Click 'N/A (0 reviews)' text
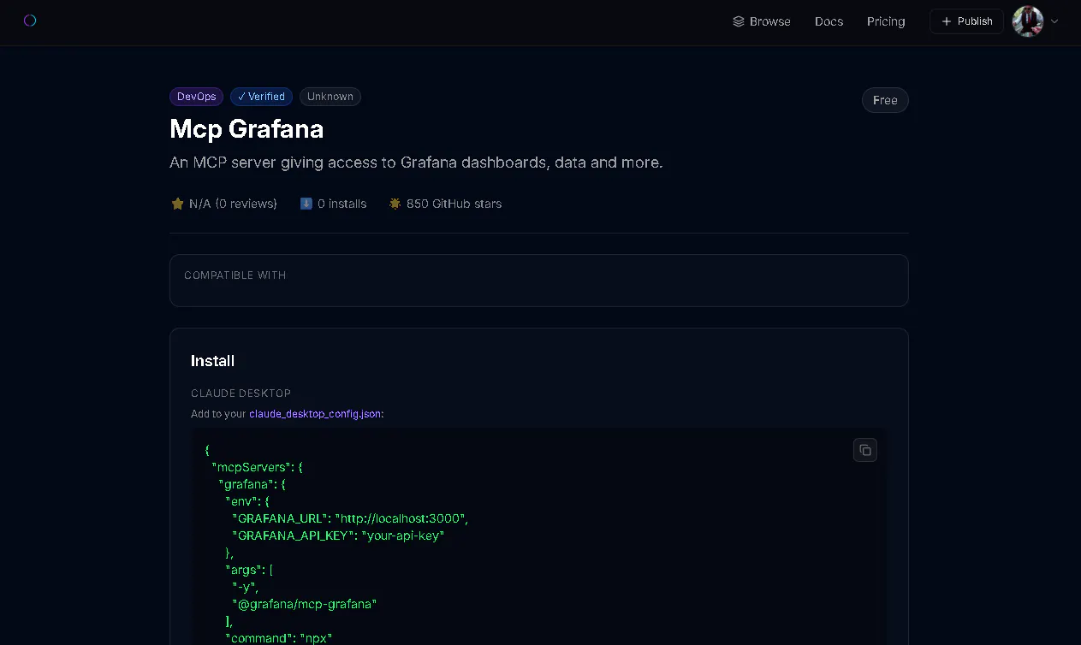1081x645 pixels. [233, 204]
